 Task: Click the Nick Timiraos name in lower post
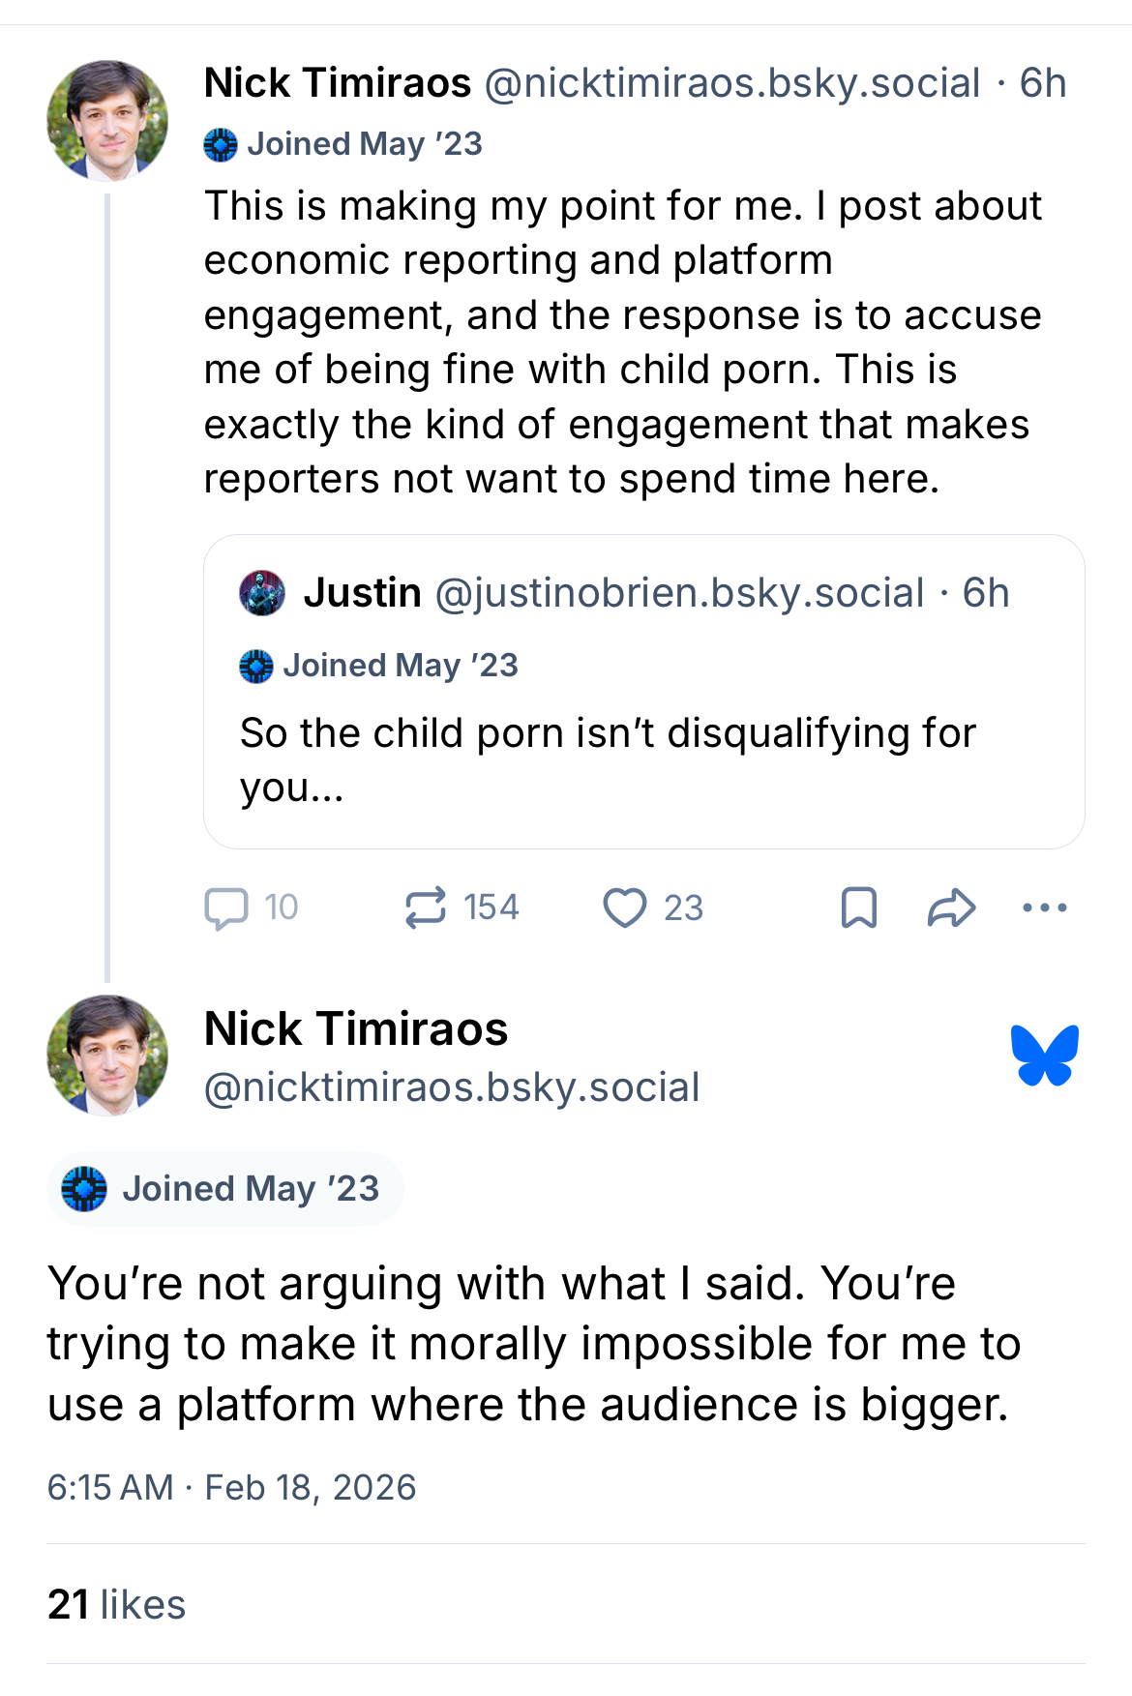[x=356, y=1028]
